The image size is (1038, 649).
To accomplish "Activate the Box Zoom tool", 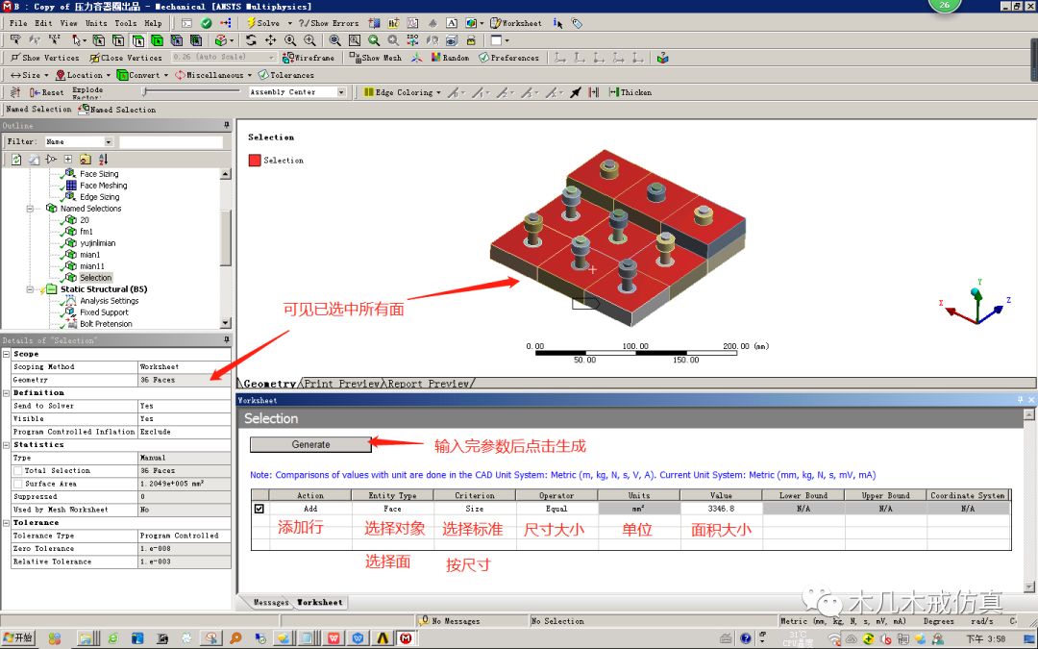I will coord(354,40).
